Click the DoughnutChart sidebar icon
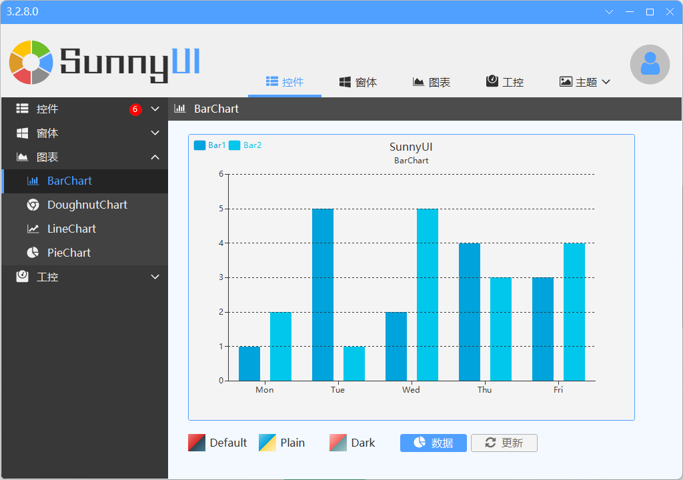683x480 pixels. click(x=33, y=205)
